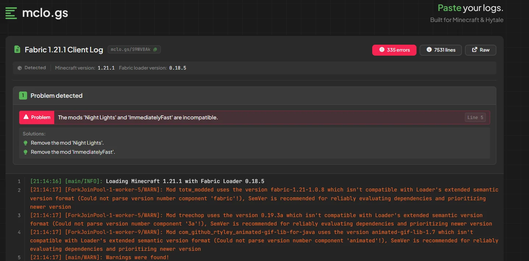This screenshot has width=529, height=261.
Task: Click the green problem count badge
Action: coord(23,96)
